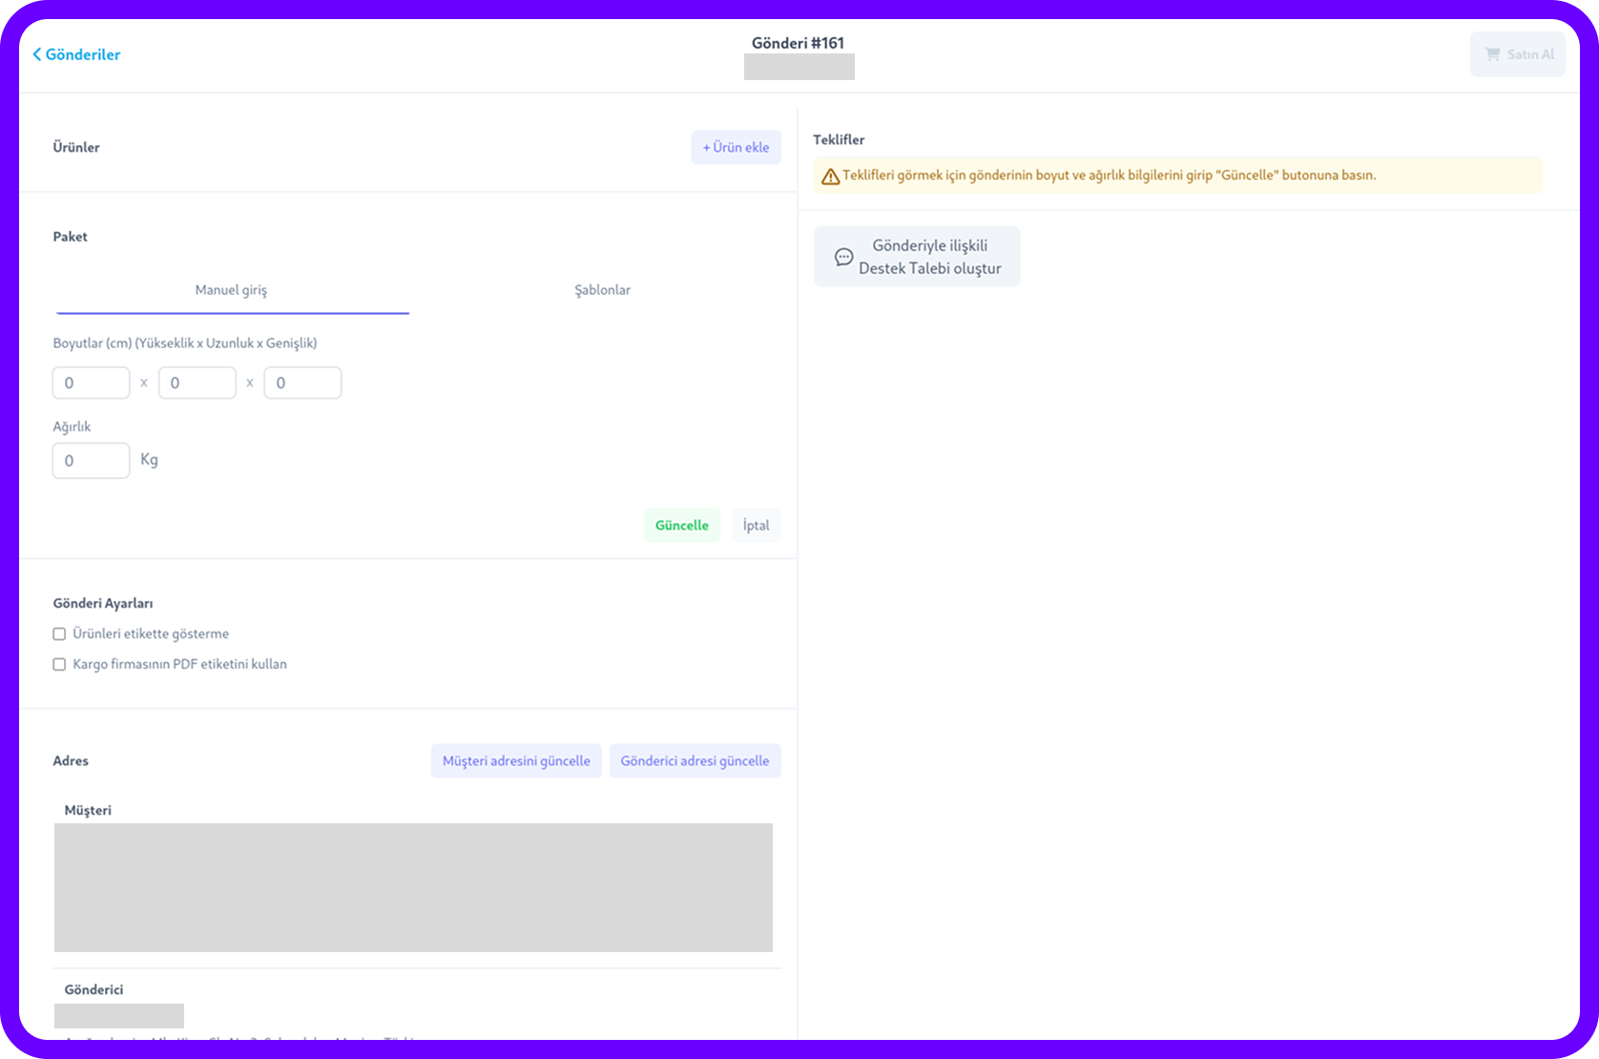1599x1059 pixels.
Task: Go back via the Gönderiler link
Action: 83,54
